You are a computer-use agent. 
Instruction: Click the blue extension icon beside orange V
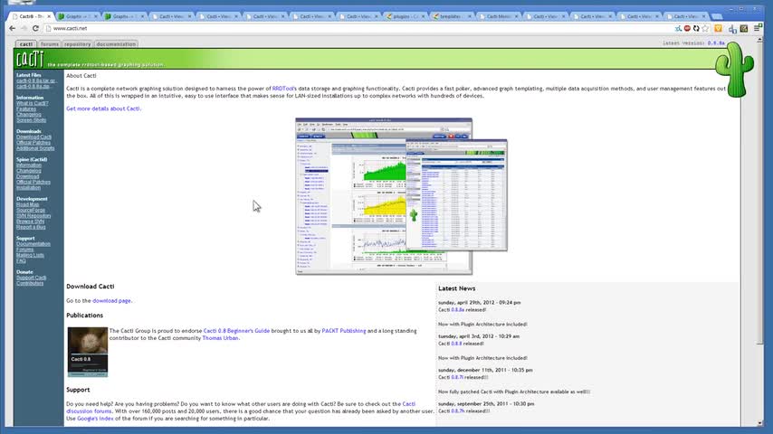pyautogui.click(x=732, y=29)
